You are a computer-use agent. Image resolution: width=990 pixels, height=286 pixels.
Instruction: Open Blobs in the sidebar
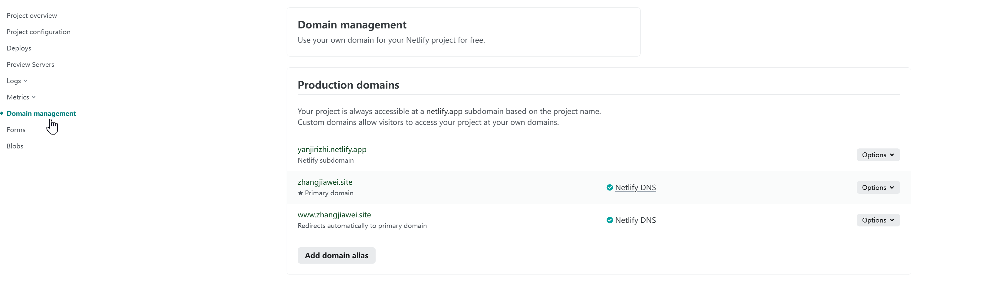[x=15, y=146]
